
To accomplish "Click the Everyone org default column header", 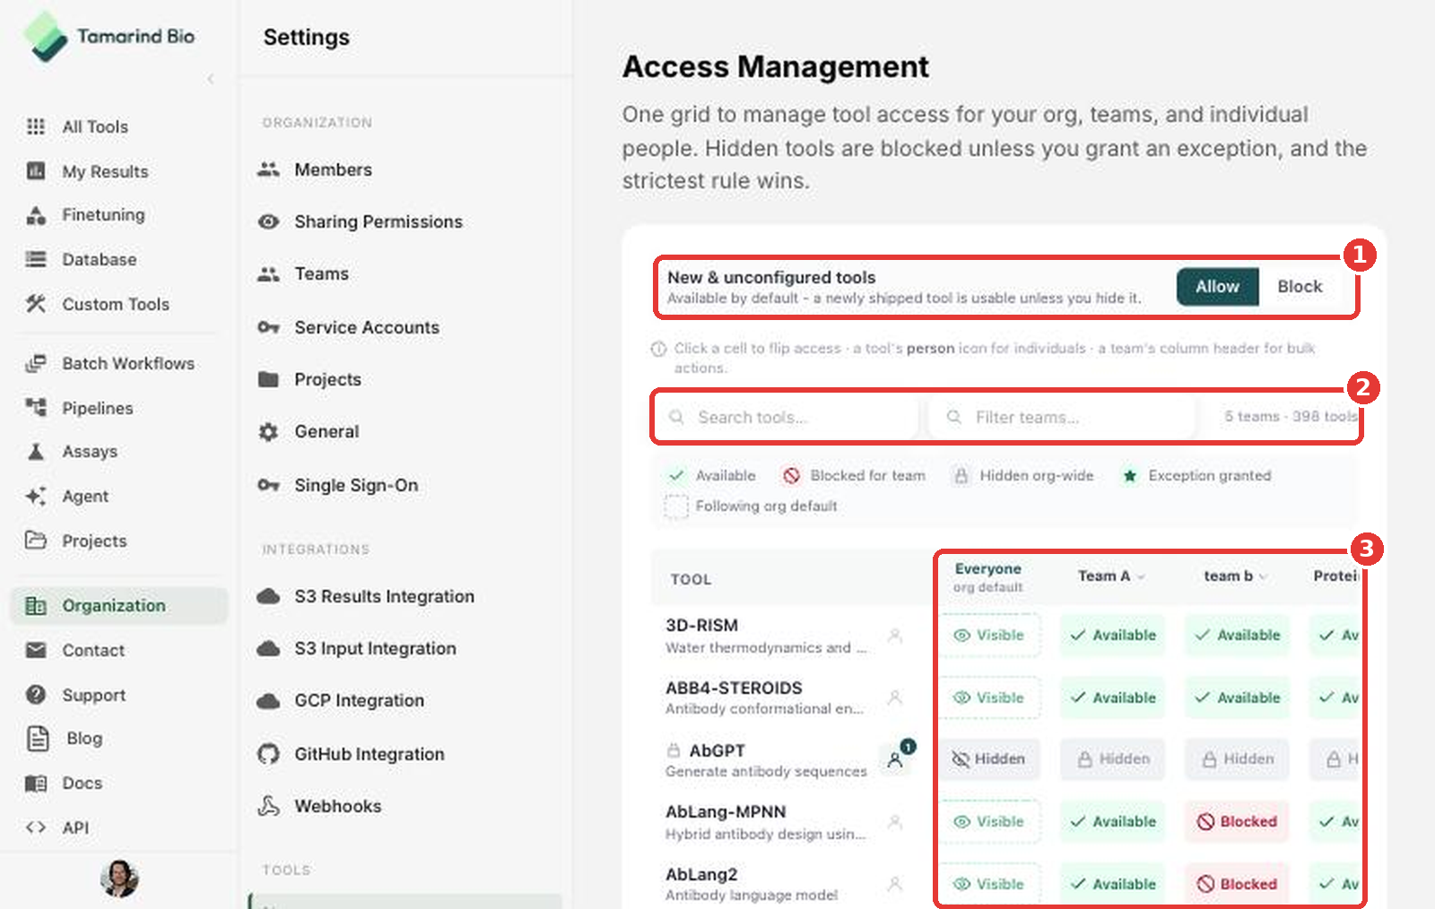I will pyautogui.click(x=988, y=577).
